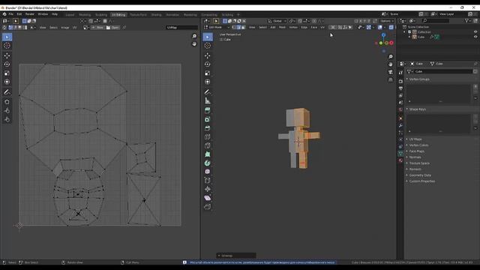Expand the Face Maps panel
The height and width of the screenshot is (270, 480).
click(417, 151)
